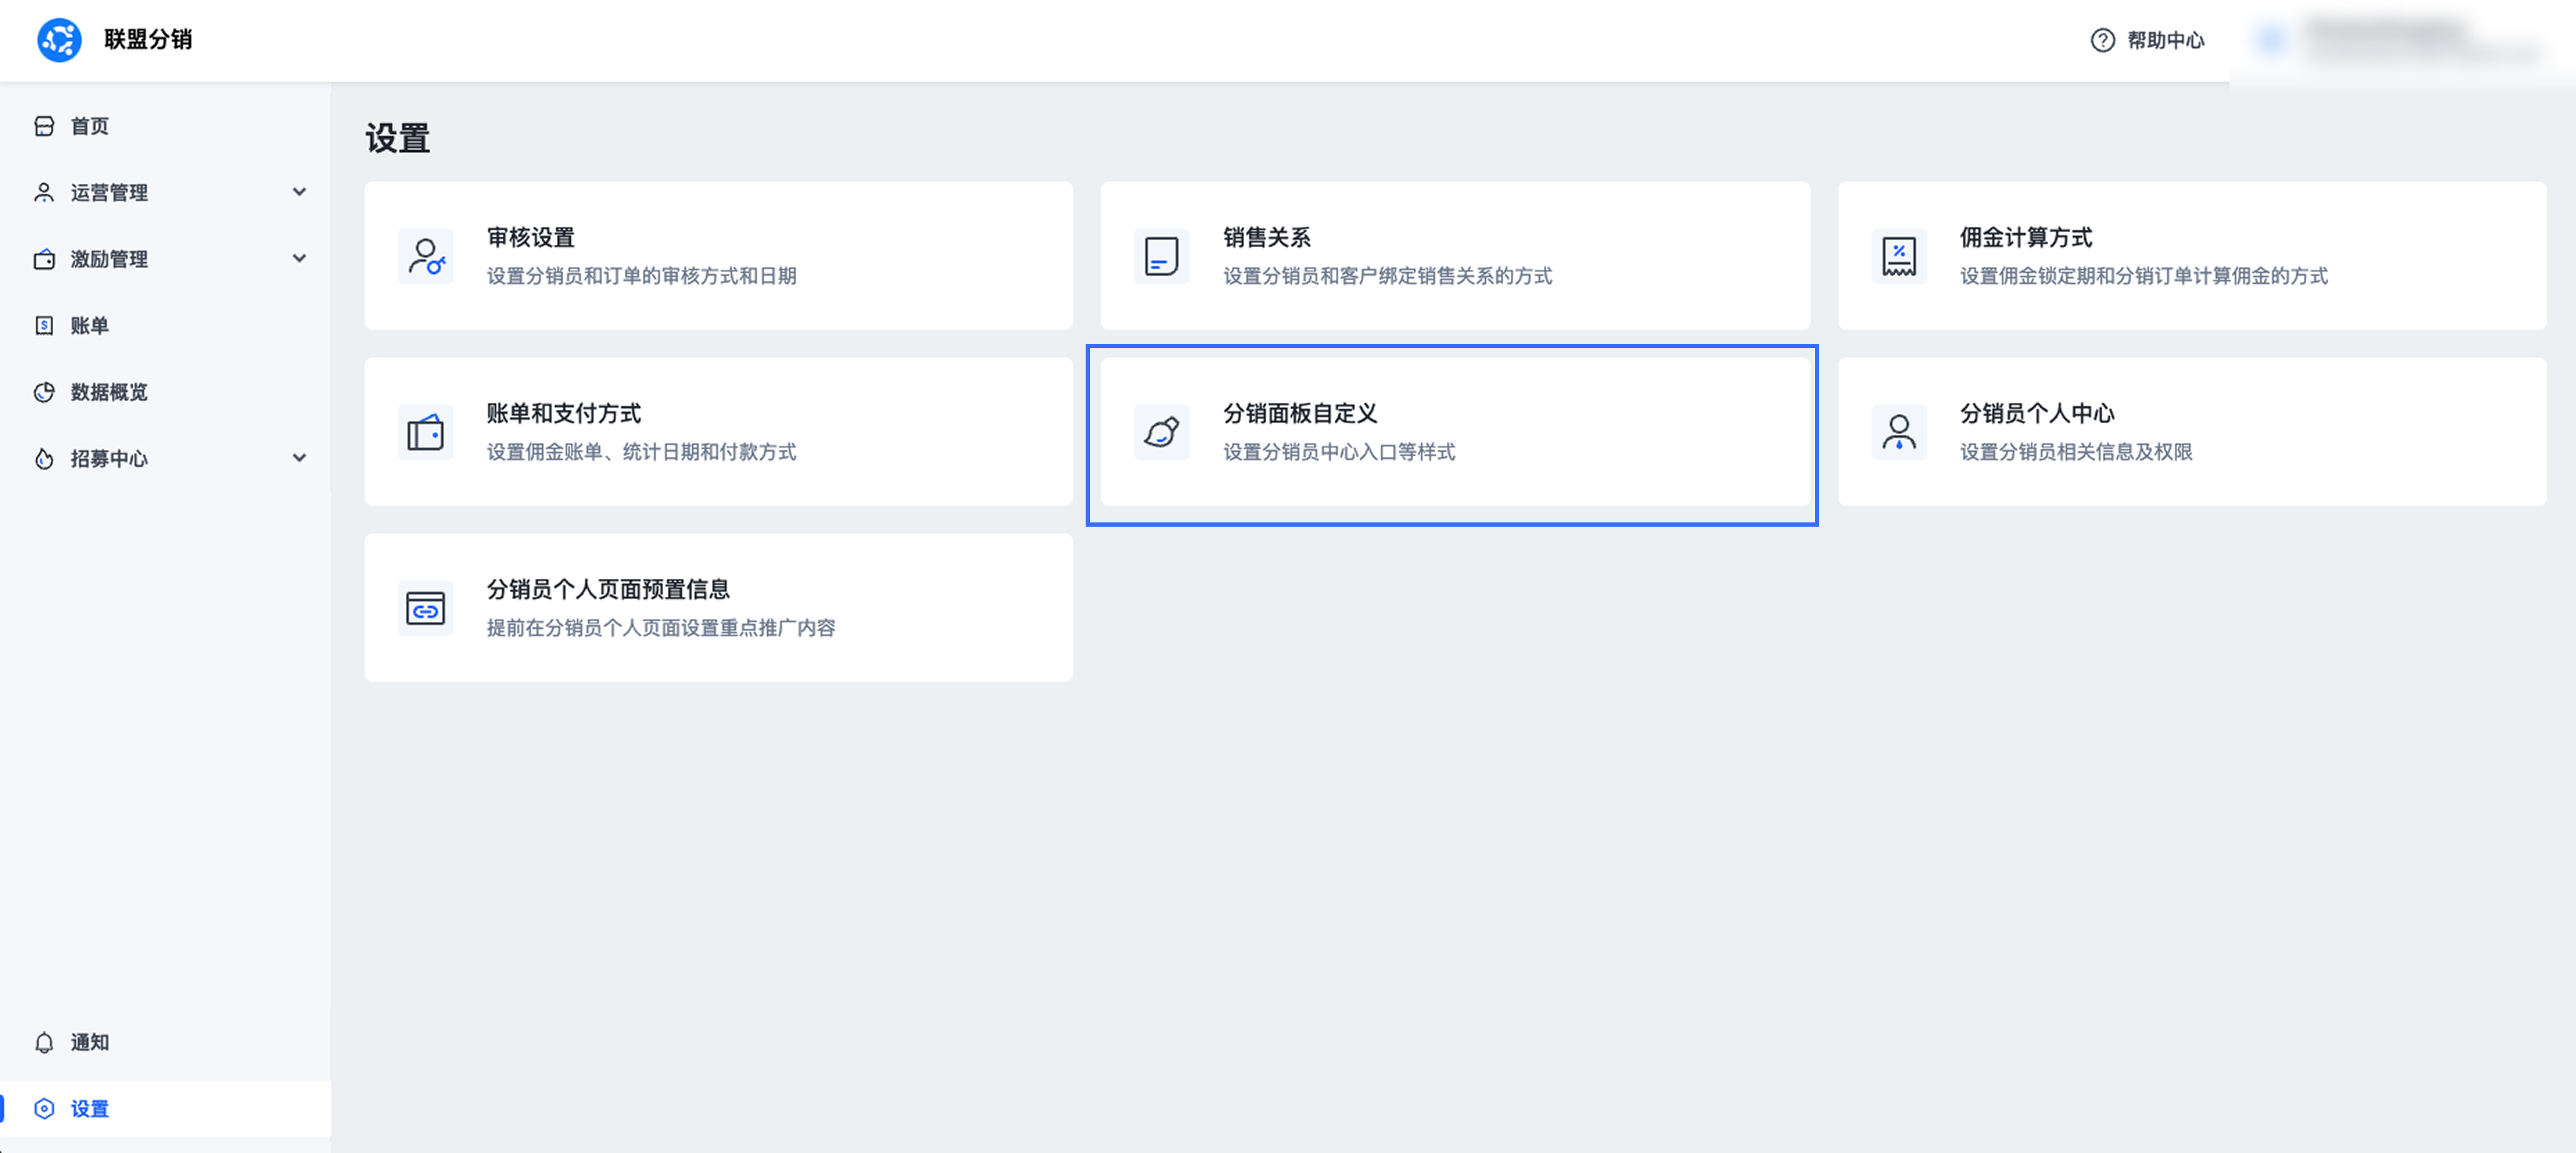The height and width of the screenshot is (1153, 2576).
Task: Open the 分销员个人页面预置信息 card title
Action: [x=608, y=589]
